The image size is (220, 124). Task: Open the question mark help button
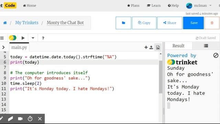point(43,38)
